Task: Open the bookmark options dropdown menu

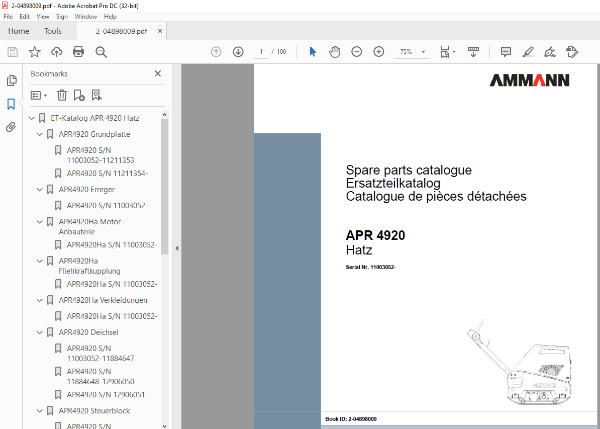Action: (x=39, y=95)
